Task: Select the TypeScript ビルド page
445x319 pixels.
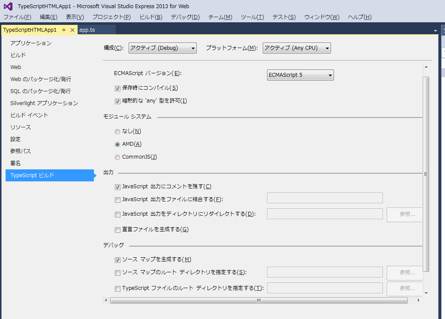Action: 50,175
